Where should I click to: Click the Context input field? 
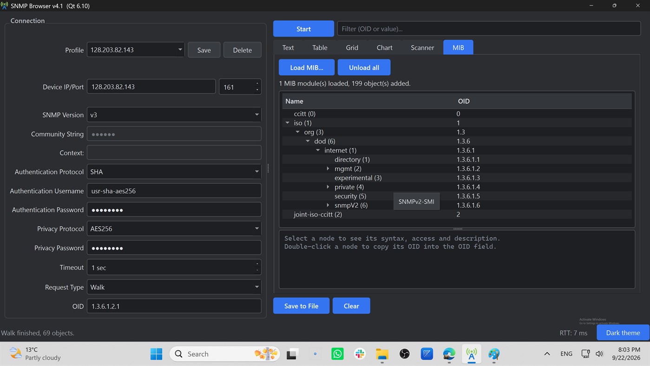click(x=174, y=153)
